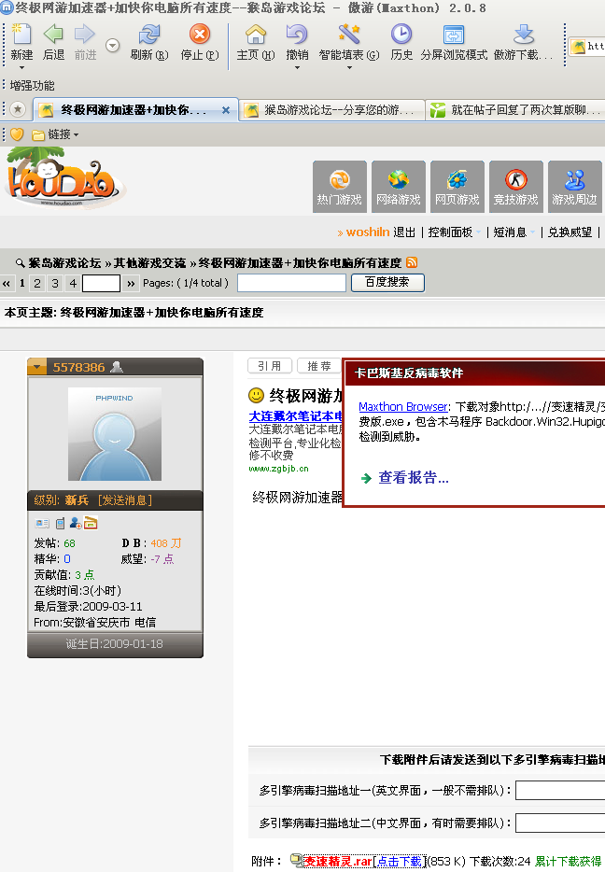The height and width of the screenshot is (872, 605).
Task: Go to page 2 of thread
Action: coord(37,283)
